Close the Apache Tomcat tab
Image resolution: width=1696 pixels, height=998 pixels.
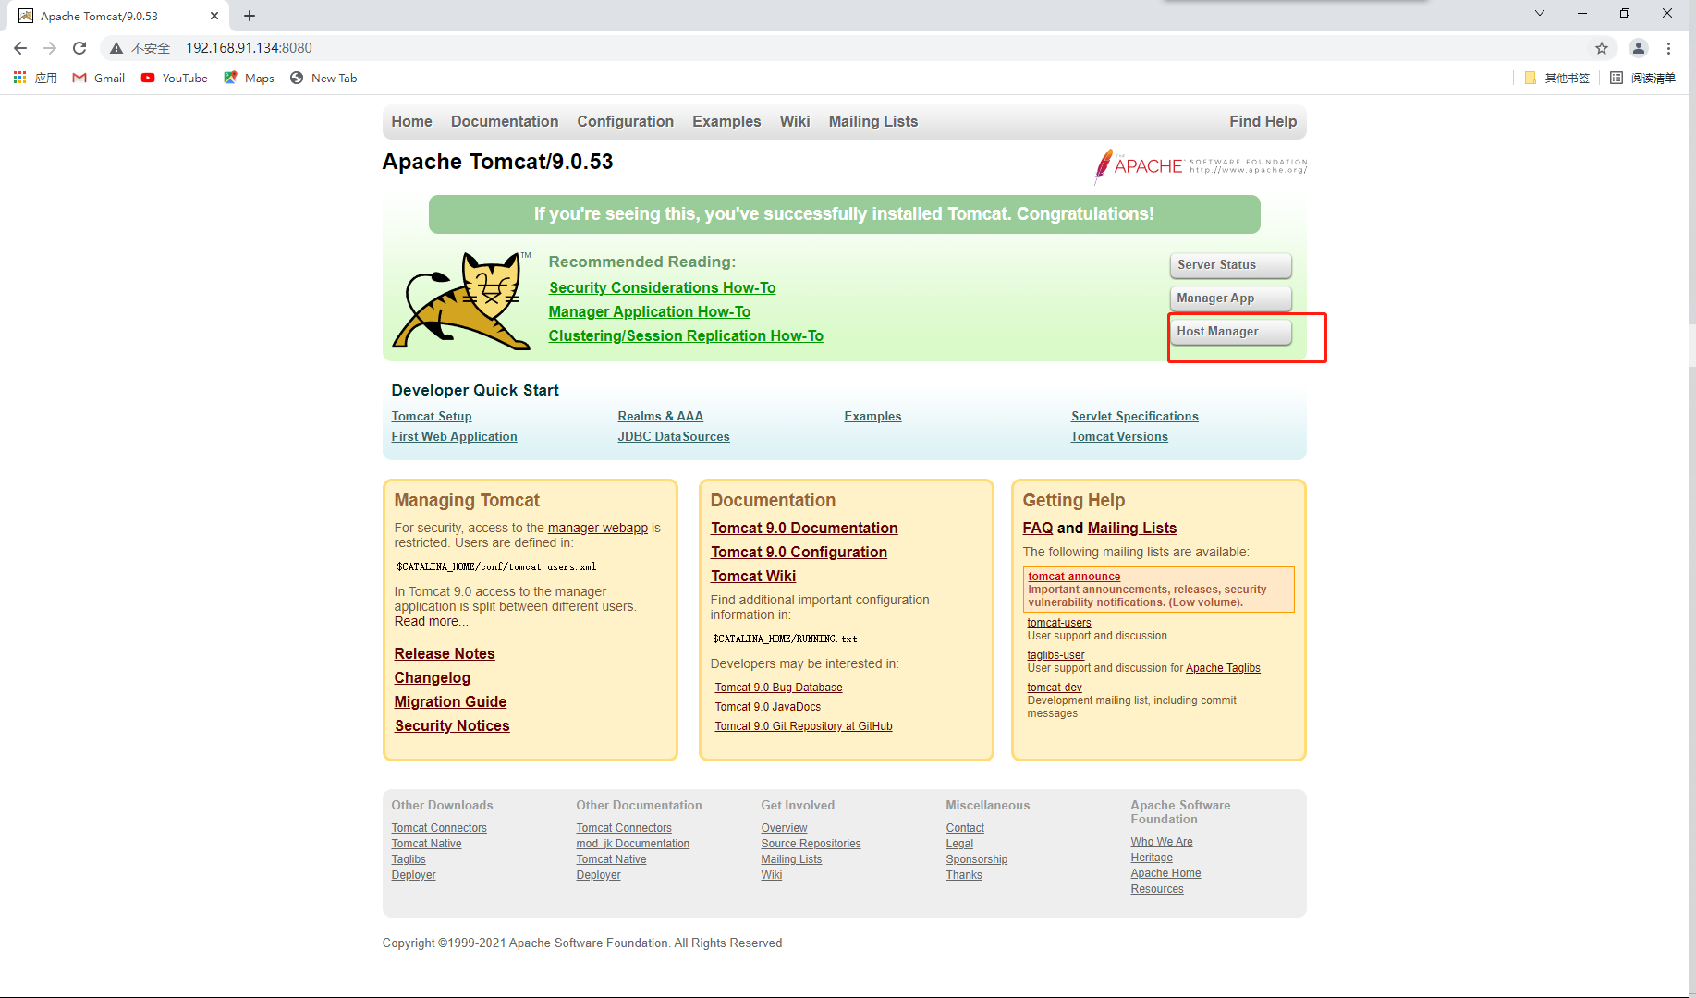(214, 16)
